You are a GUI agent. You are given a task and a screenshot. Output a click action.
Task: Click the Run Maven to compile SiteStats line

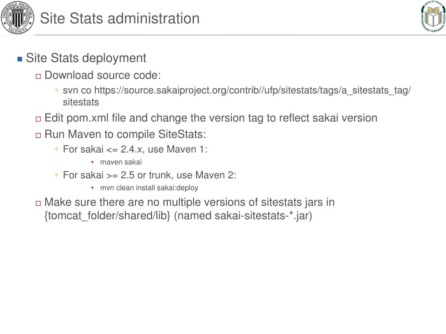click(125, 135)
